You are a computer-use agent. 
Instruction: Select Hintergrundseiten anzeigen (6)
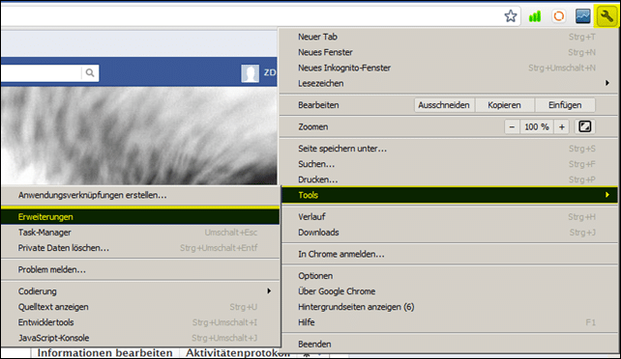[x=449, y=307]
